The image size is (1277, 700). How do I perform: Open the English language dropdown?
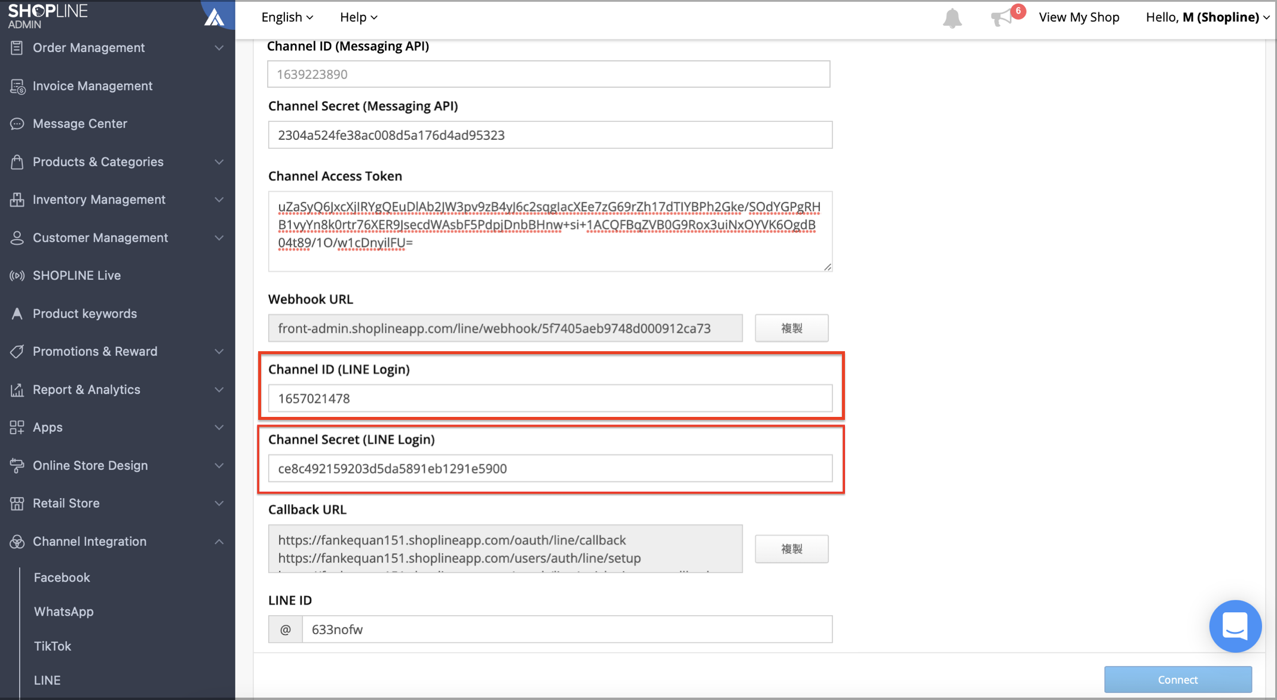287,17
